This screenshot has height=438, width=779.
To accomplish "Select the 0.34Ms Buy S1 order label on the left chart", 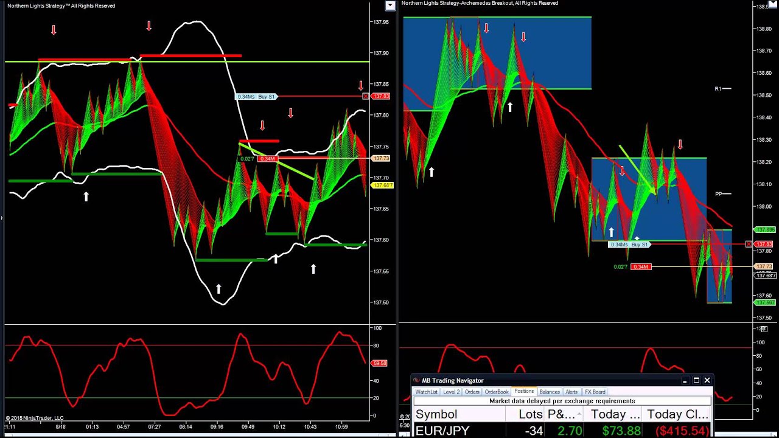I will pyautogui.click(x=256, y=97).
